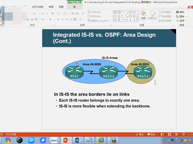
Task: Increase the list indent level
Action: tap(77, 13)
